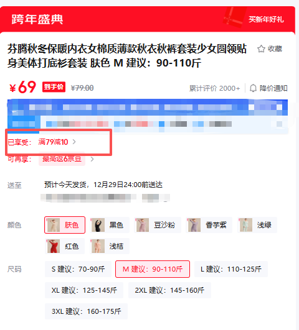Pick the 豆沙粉 color option
299x330 pixels.
pos(158,225)
